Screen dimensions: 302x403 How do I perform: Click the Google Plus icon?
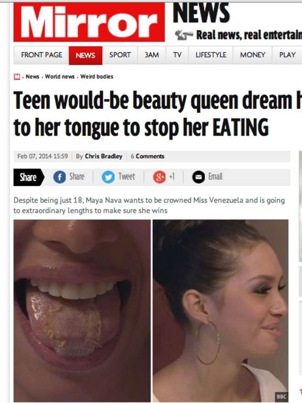click(159, 177)
